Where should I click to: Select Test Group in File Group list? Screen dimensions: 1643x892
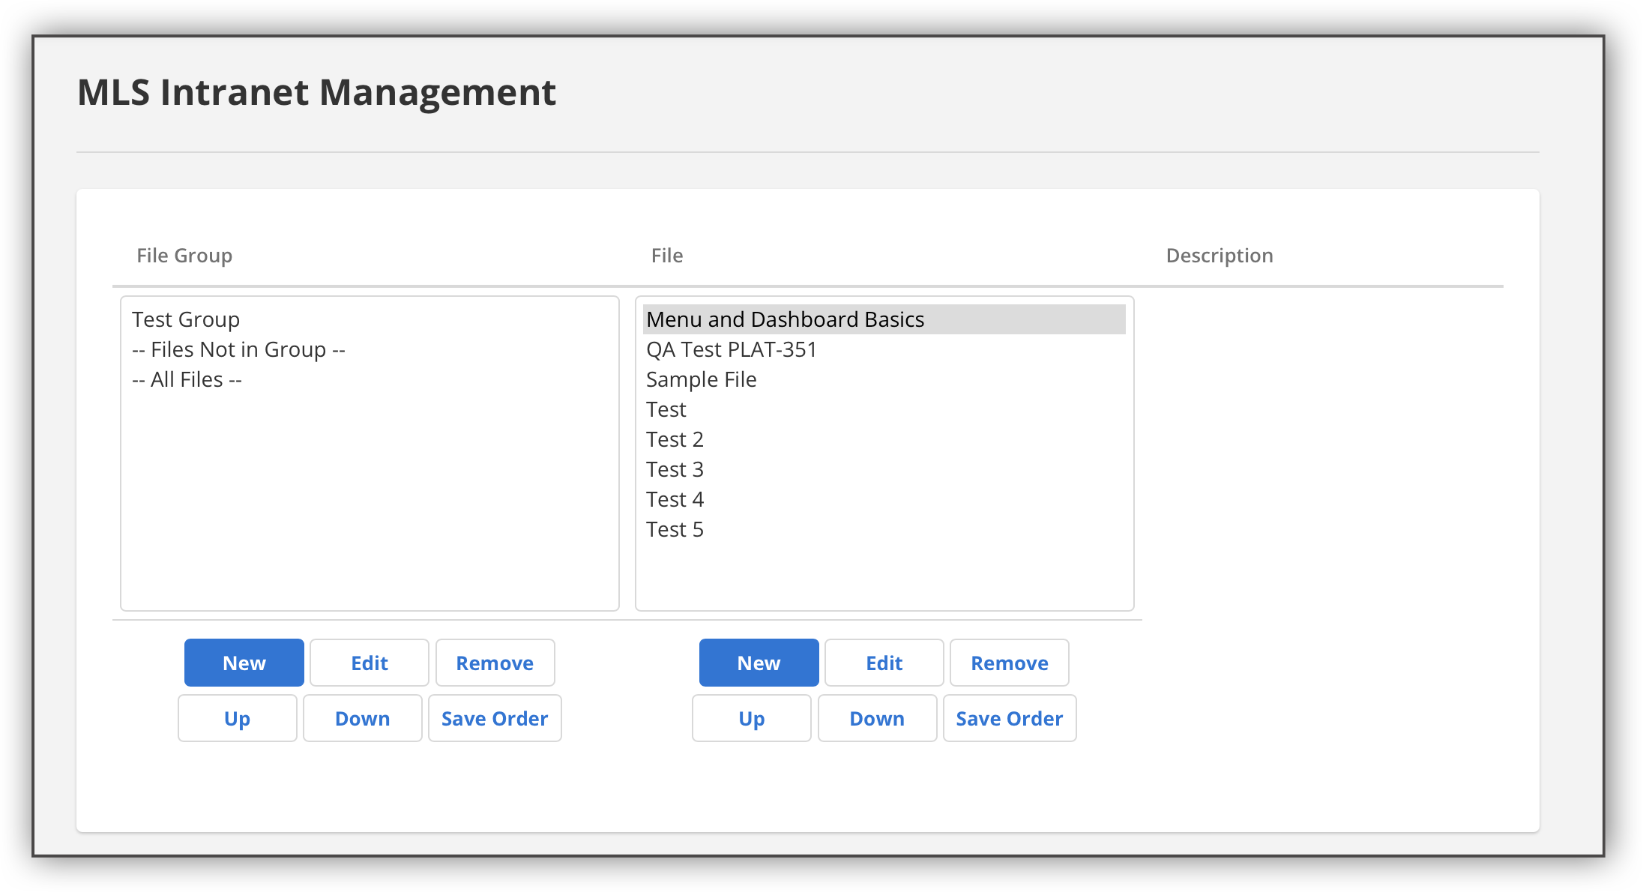[x=370, y=319]
